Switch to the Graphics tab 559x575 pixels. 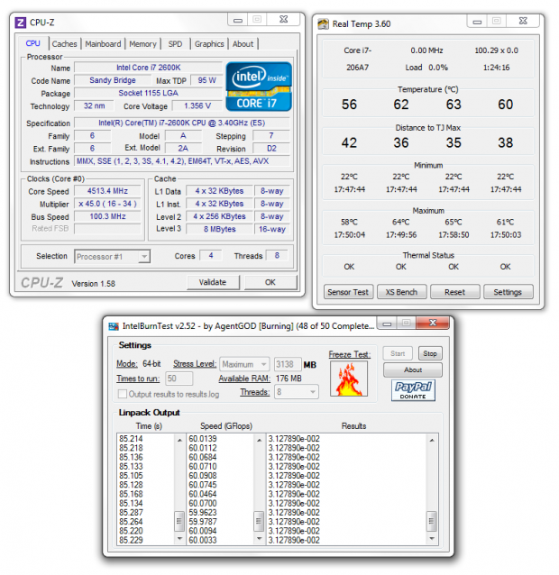[209, 44]
